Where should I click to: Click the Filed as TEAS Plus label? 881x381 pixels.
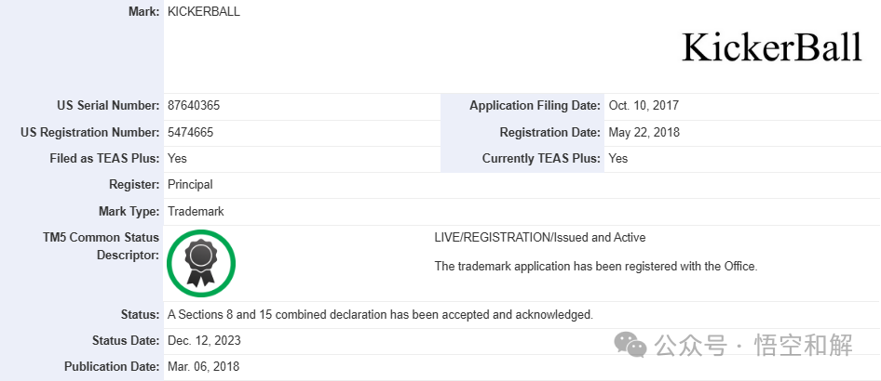(x=104, y=159)
